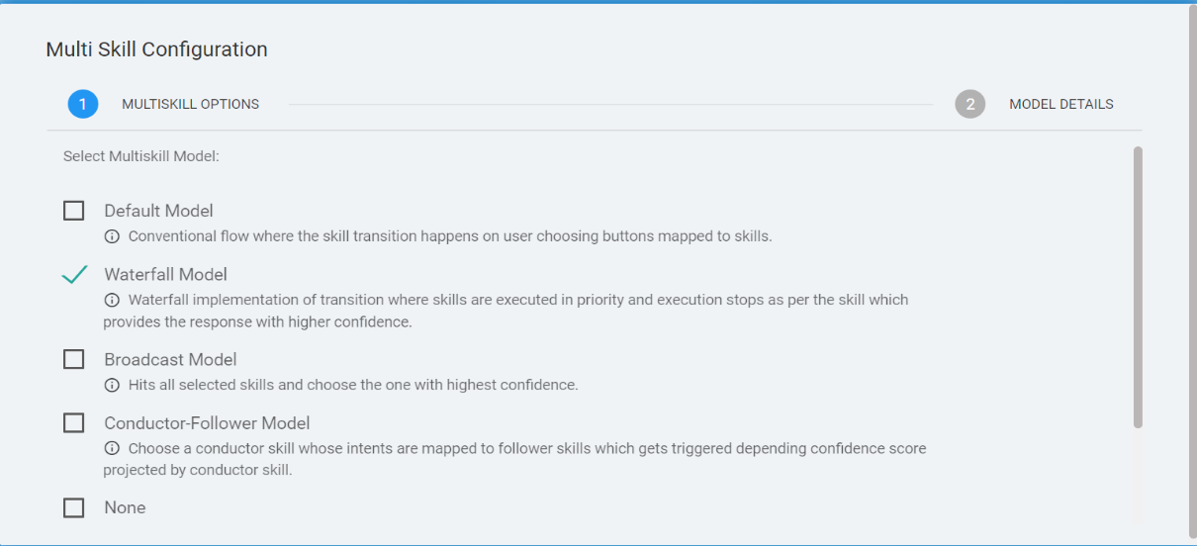
Task: Select the None checkbox
Action: coord(74,507)
